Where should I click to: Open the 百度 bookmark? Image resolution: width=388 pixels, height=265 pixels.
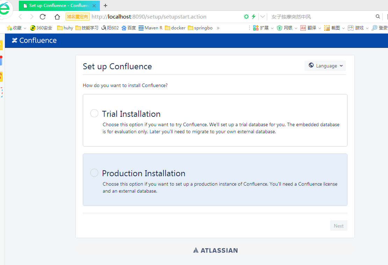[x=129, y=28]
